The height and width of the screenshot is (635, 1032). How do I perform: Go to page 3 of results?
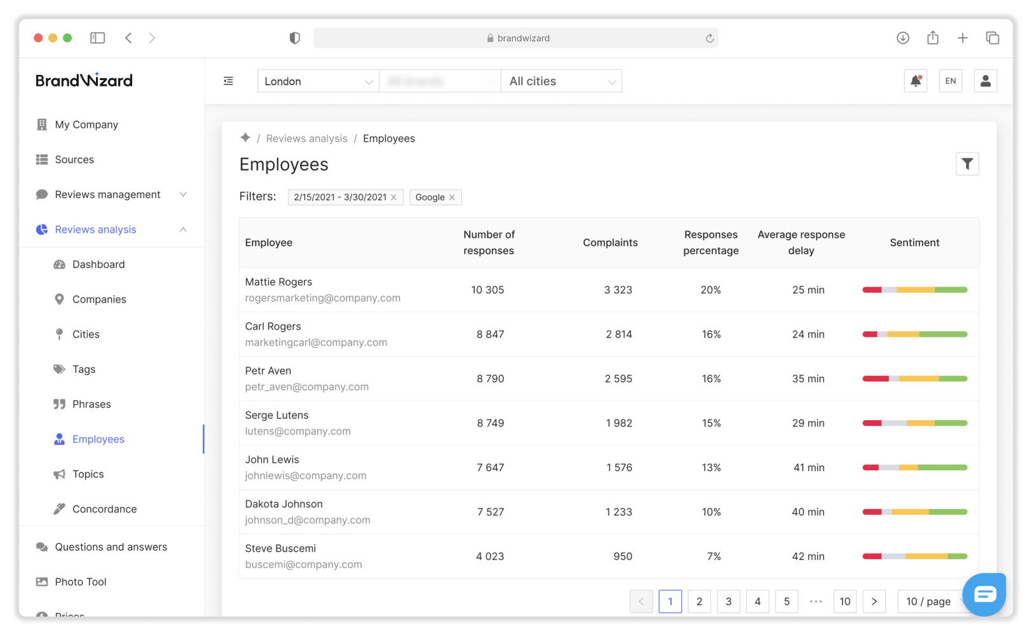pyautogui.click(x=728, y=601)
